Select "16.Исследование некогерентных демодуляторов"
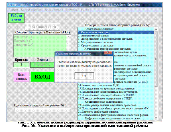The width and height of the screenshot is (171, 132). click(116, 92)
